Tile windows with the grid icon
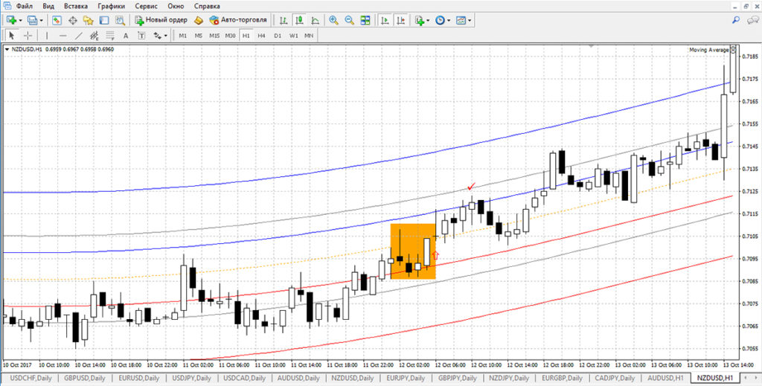Screen dimensions: 762x386 [x=367, y=20]
